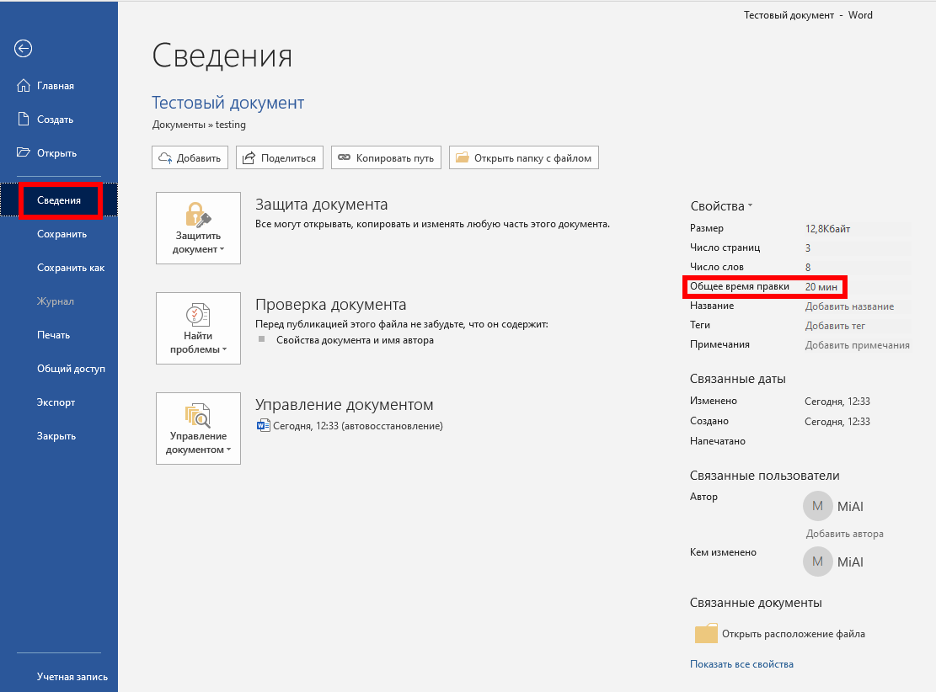Click Открыть расположение файла folder icon
The image size is (936, 692).
coord(705,634)
